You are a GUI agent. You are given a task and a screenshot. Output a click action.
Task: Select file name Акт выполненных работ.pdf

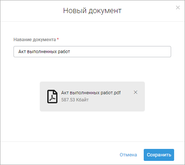(91, 93)
